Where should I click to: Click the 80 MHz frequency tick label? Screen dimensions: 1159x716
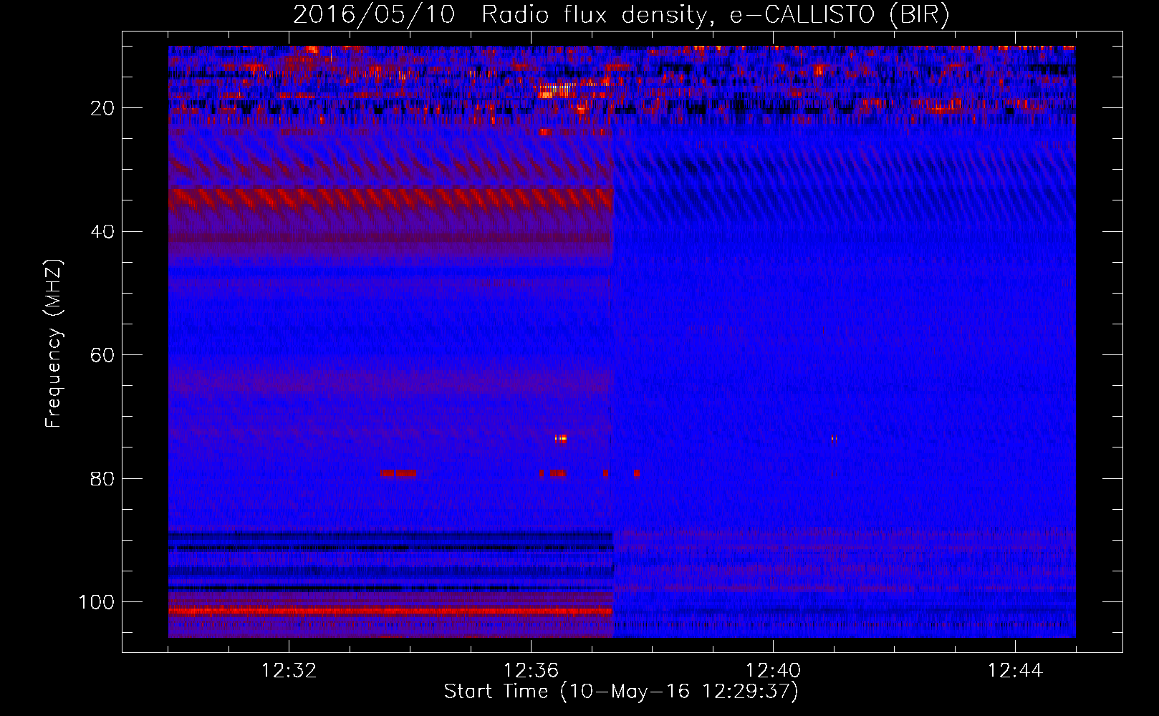[x=103, y=479]
